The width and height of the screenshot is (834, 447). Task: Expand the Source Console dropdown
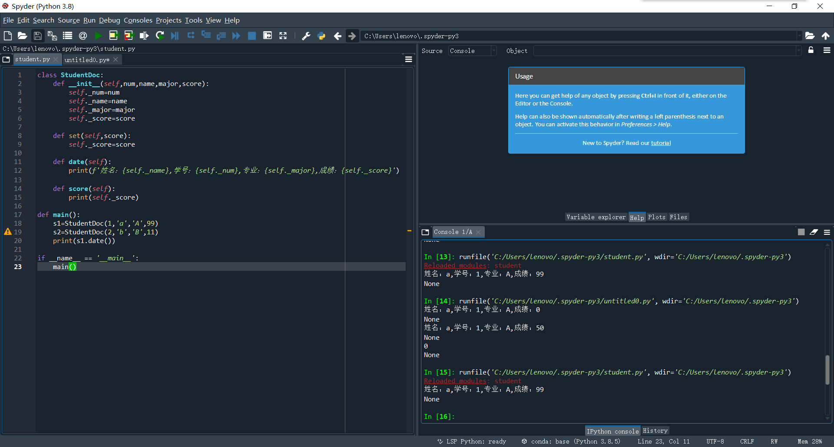[x=493, y=51]
